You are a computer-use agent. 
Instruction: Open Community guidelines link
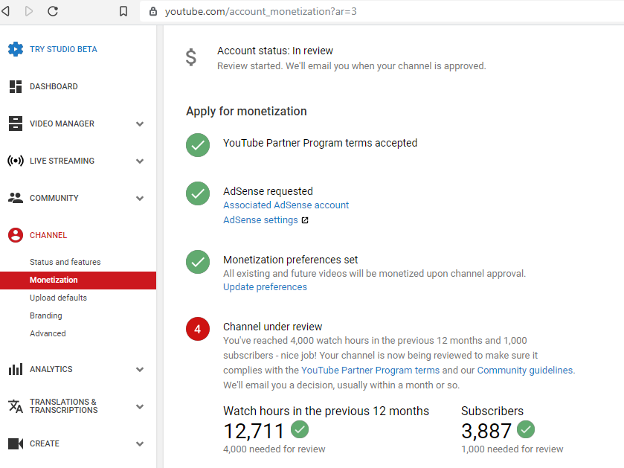point(525,370)
